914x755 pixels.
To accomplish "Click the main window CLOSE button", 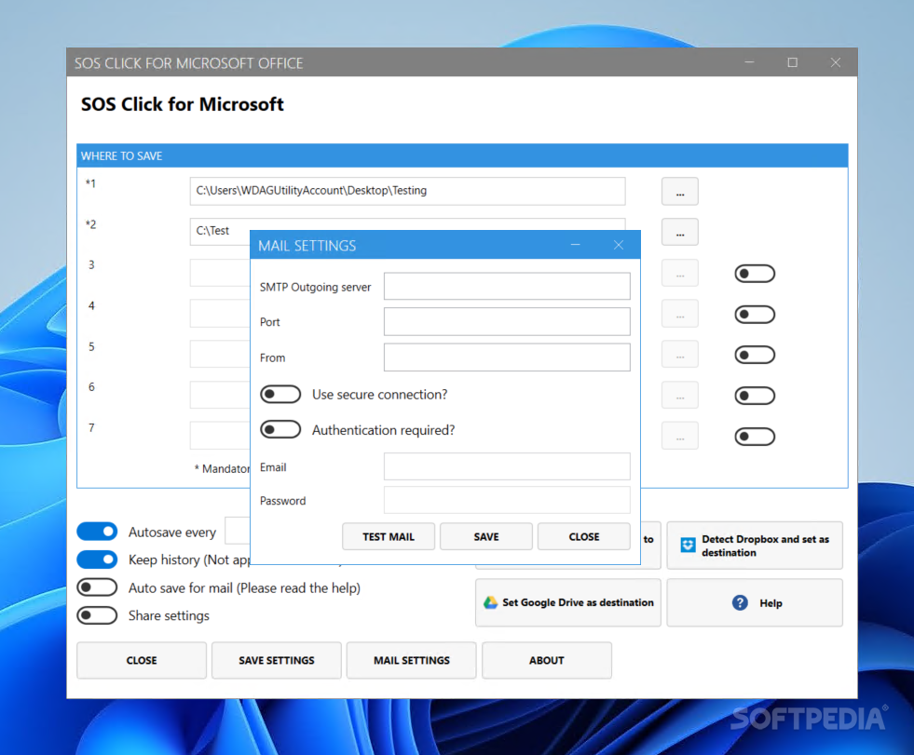I will (142, 661).
